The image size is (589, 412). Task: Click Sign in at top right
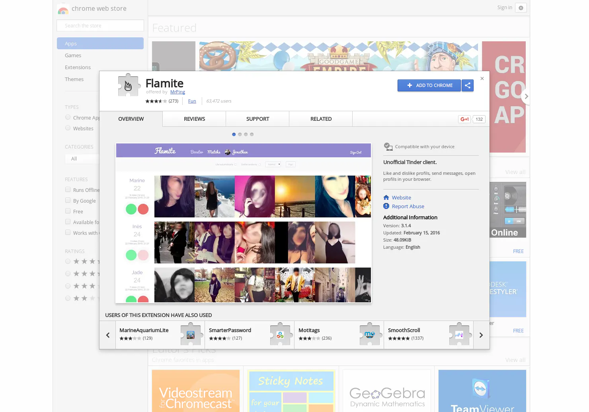(x=505, y=8)
